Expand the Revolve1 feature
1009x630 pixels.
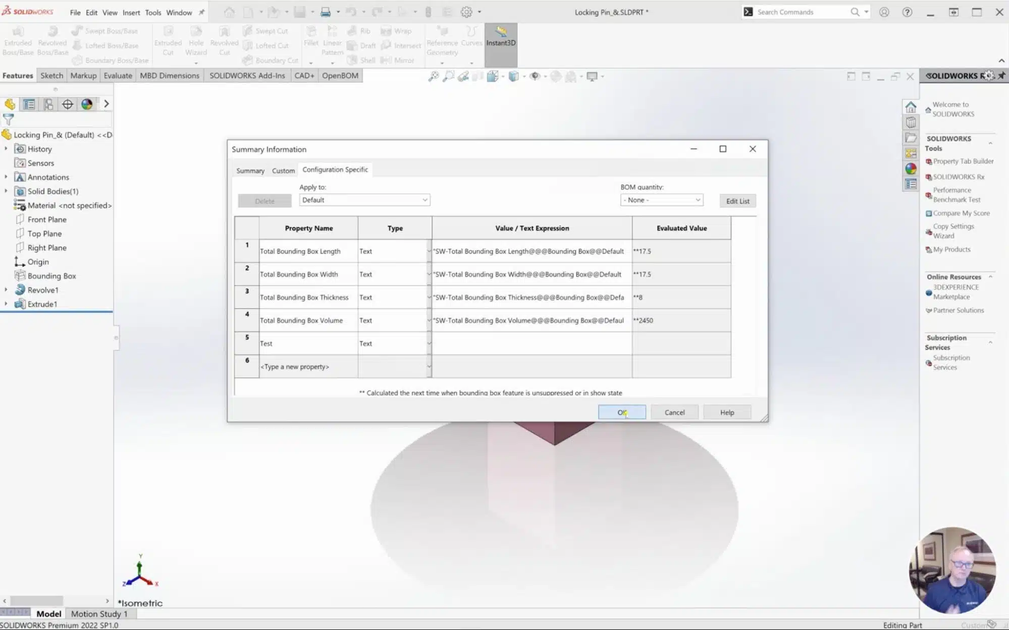pos(6,290)
